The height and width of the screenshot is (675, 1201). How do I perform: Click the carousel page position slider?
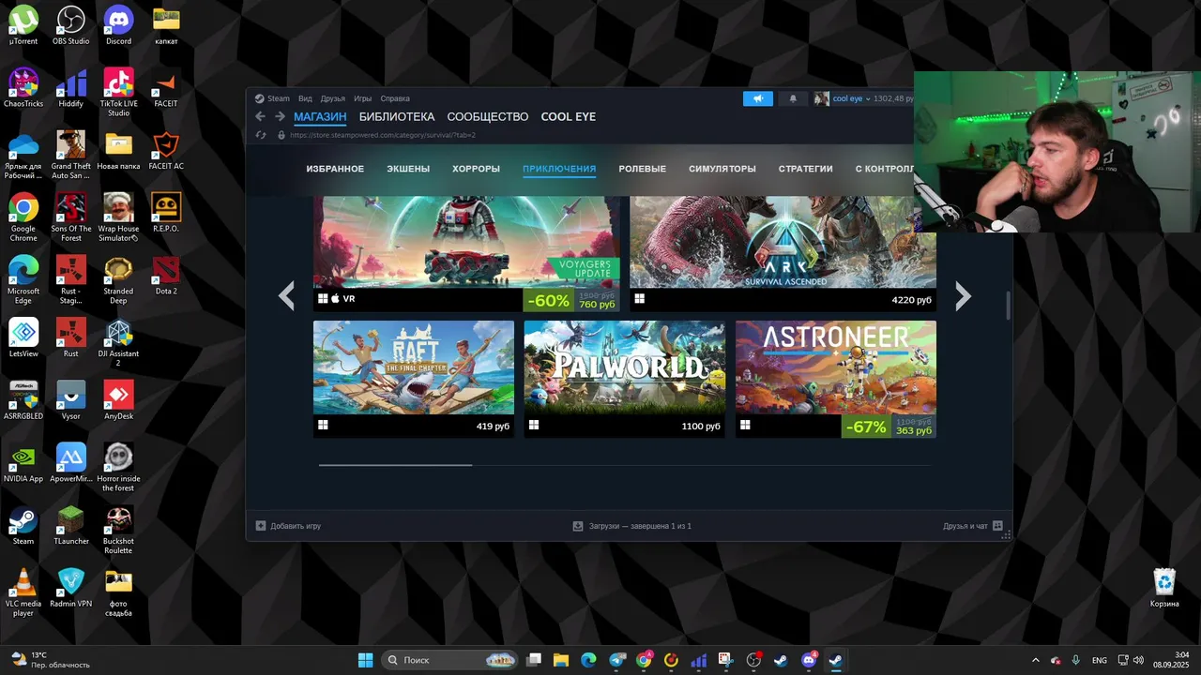395,464
